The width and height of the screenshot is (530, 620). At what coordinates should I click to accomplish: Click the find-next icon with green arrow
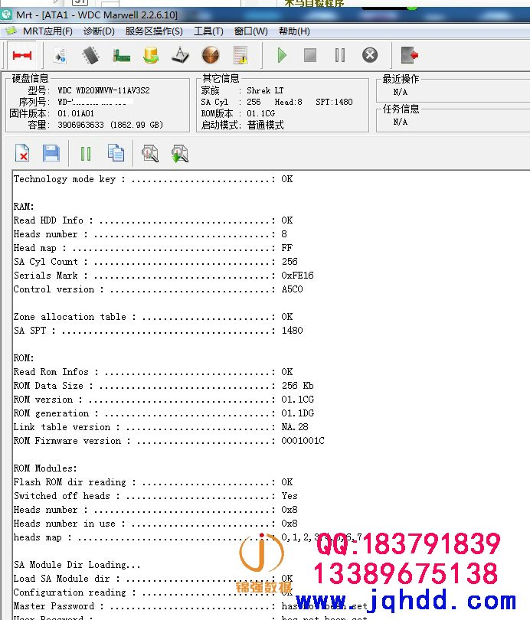pyautogui.click(x=179, y=154)
